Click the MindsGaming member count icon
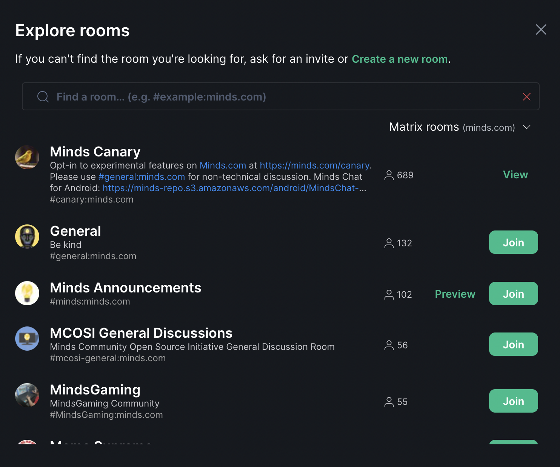 point(389,402)
